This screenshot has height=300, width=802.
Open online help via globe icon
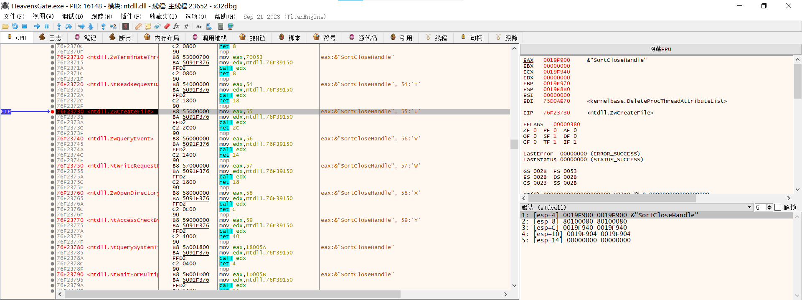coord(230,26)
